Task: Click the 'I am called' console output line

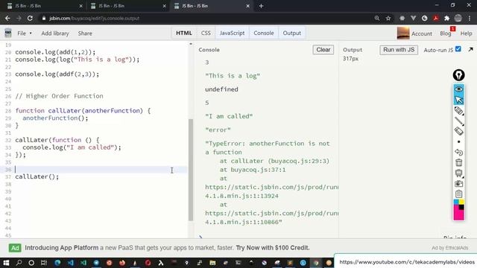Action: pyautogui.click(x=229, y=116)
